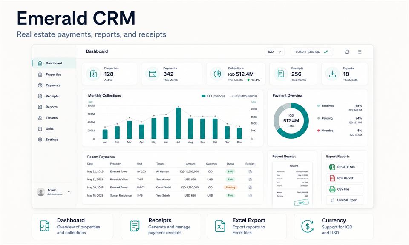Click the Properties building icon in stat card
409x245 pixels.
93,74
